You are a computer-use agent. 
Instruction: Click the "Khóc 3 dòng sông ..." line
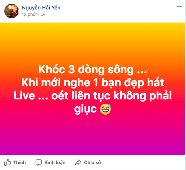pyautogui.click(x=93, y=70)
